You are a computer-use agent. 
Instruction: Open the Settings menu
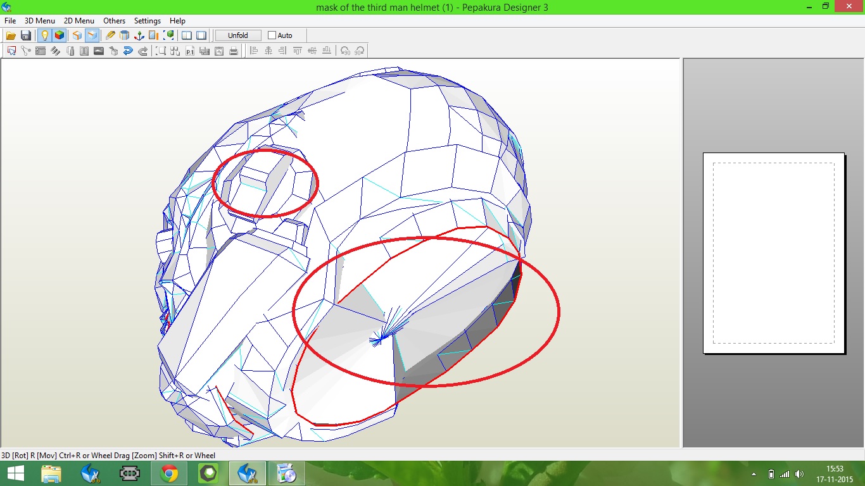pos(147,21)
